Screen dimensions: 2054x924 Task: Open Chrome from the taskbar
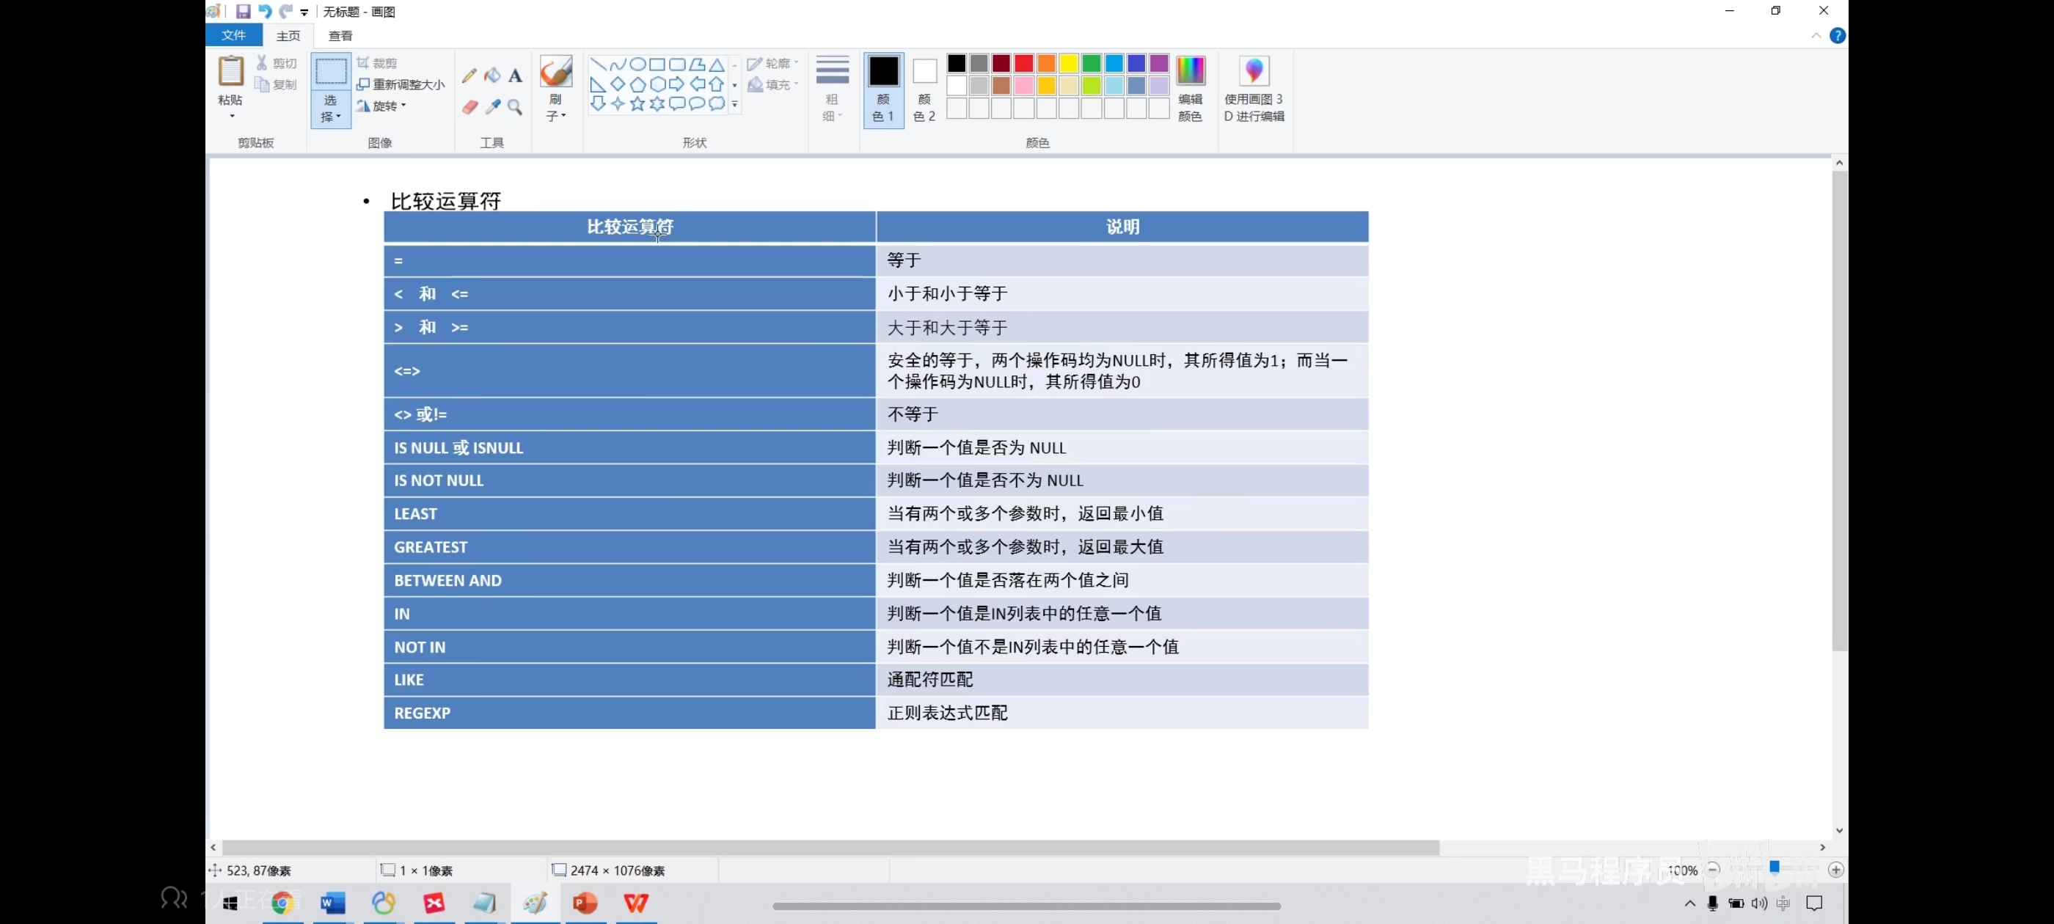(x=282, y=903)
